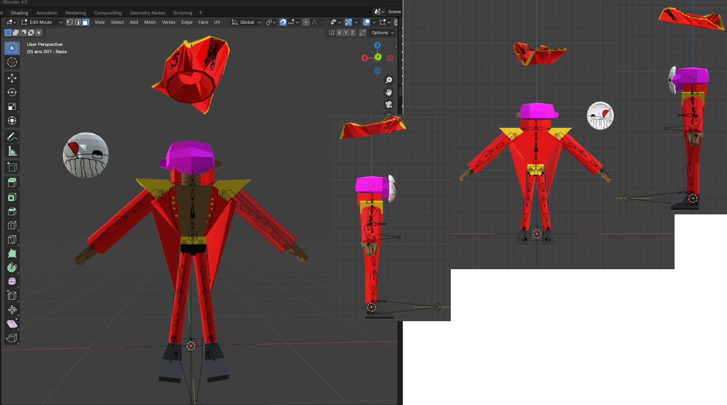Add a new workspace with plus
The image size is (727, 405).
tap(201, 13)
